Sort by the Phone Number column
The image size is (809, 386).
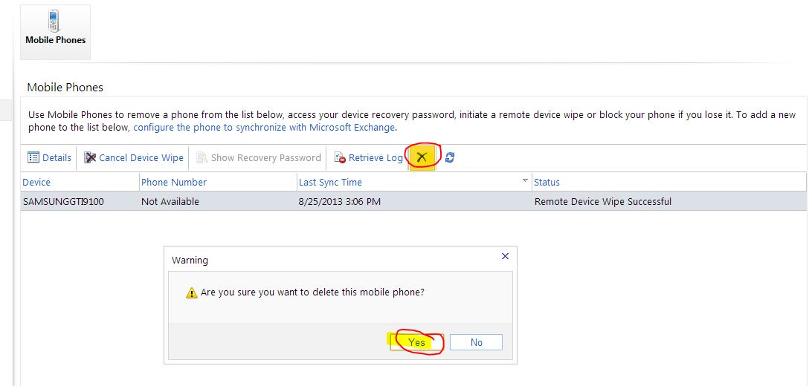174,182
